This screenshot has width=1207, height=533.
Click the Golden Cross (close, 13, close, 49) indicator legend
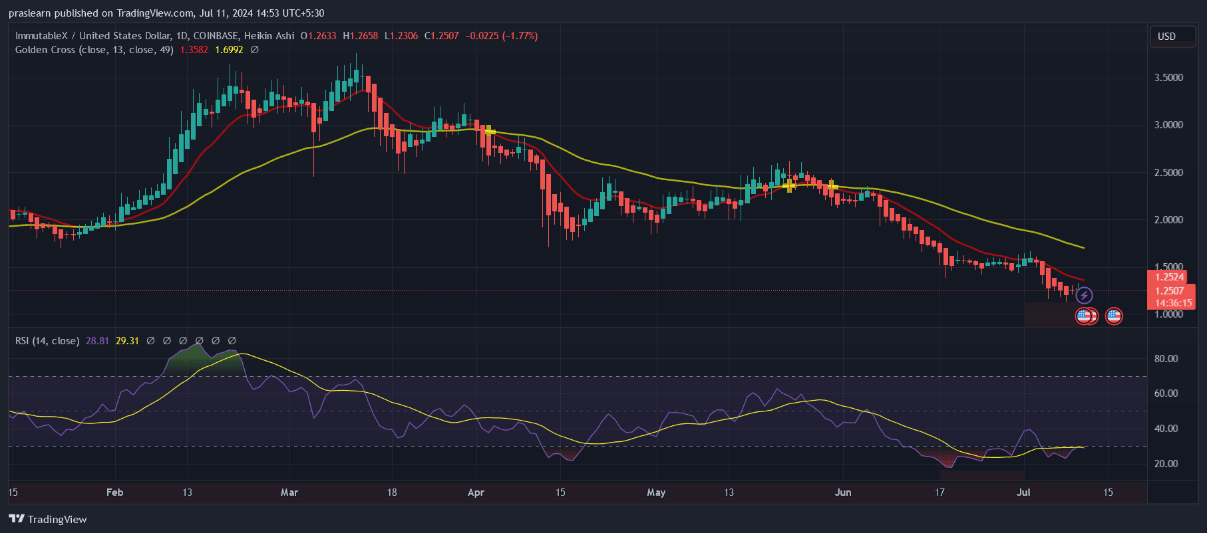click(94, 50)
